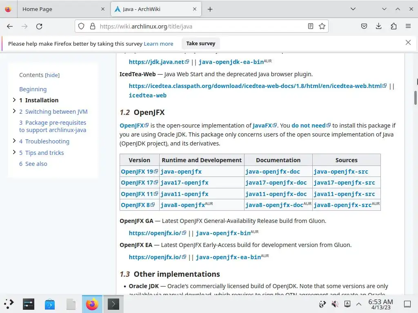This screenshot has width=418, height=313.
Task: Reload the current ArchWiki page
Action: tap(39, 26)
